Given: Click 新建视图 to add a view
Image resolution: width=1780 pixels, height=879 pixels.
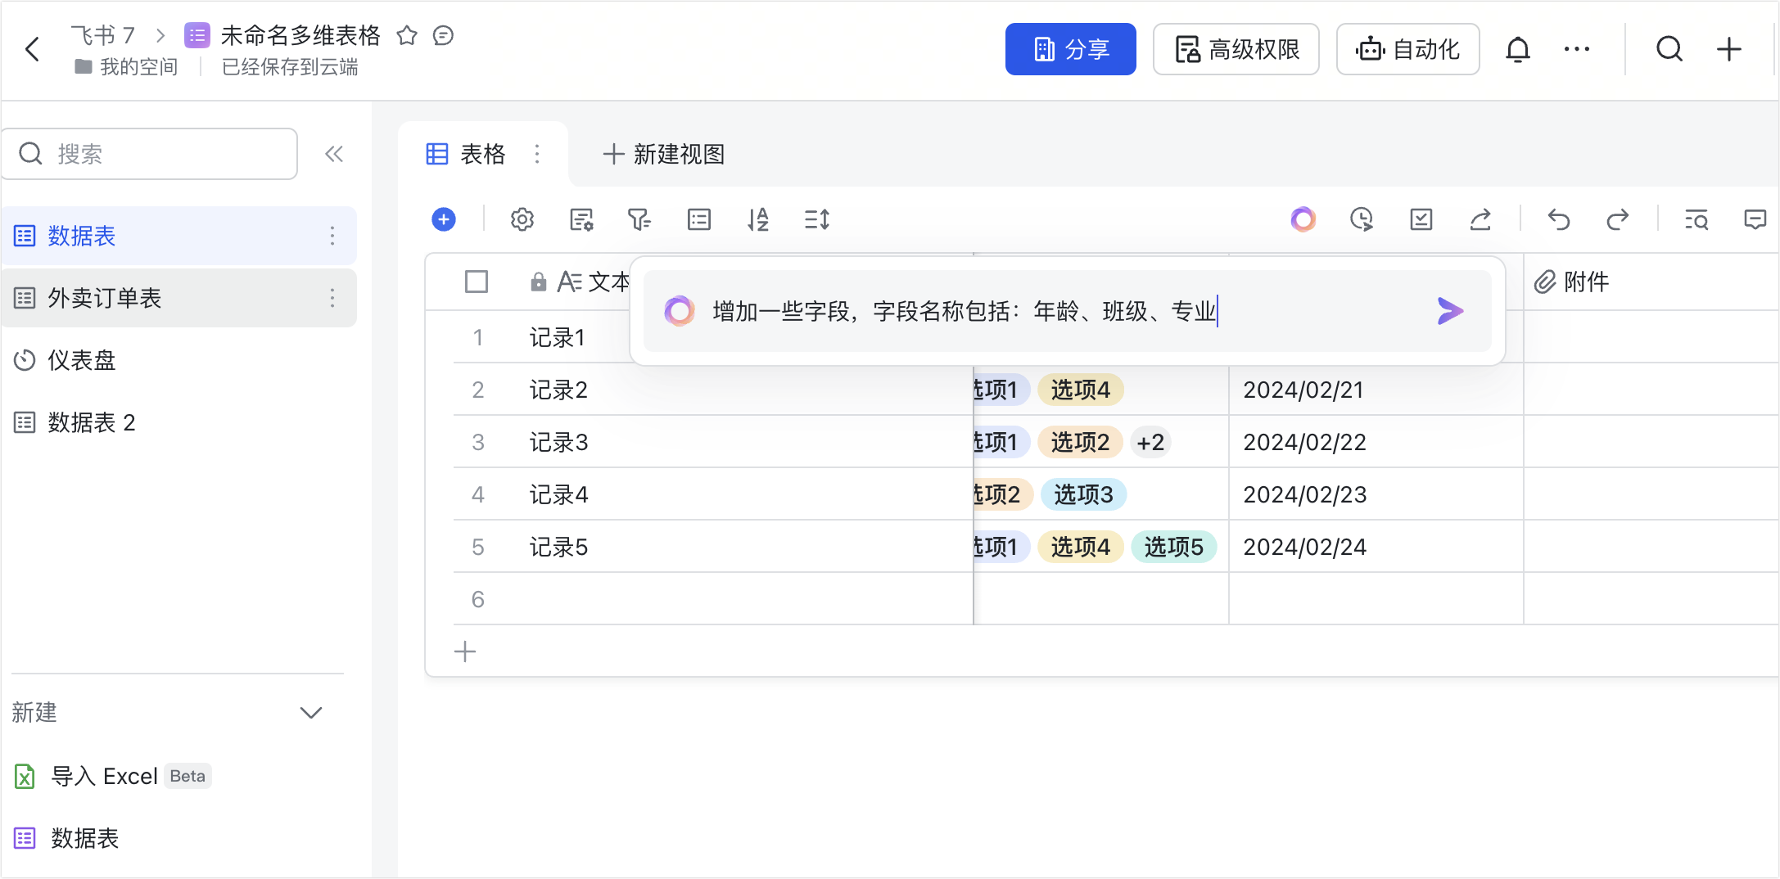Looking at the screenshot, I should click(664, 154).
